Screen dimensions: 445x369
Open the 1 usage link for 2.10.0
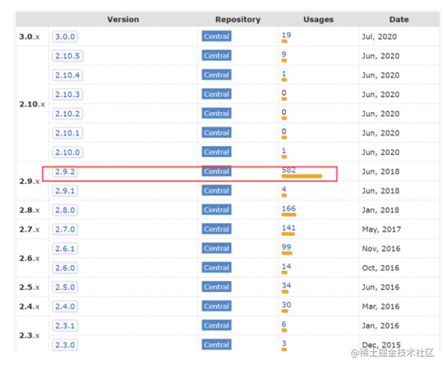point(284,150)
